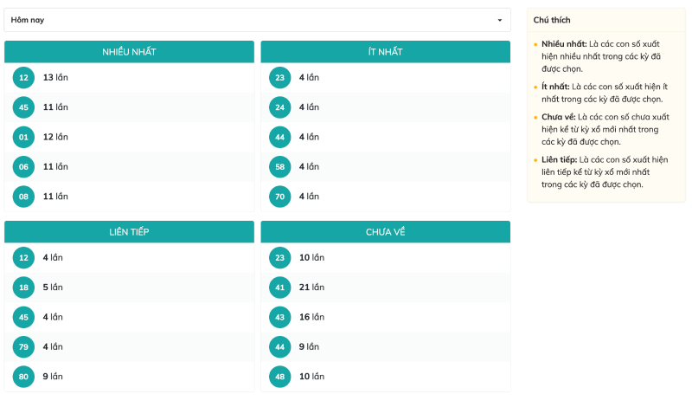692x407 pixels.
Task: Click number ball 24 in Ít nhất
Action: (279, 107)
